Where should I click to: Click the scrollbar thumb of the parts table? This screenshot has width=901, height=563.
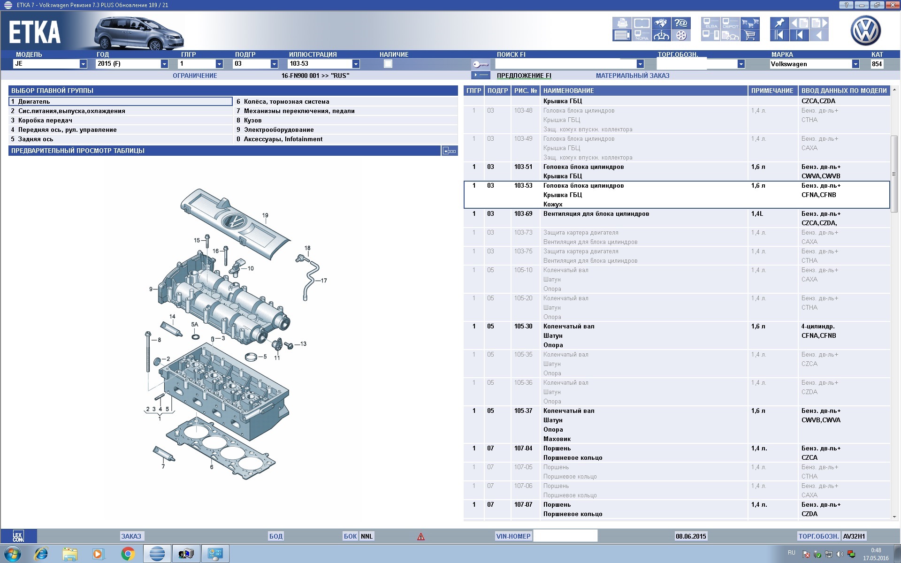tap(894, 174)
